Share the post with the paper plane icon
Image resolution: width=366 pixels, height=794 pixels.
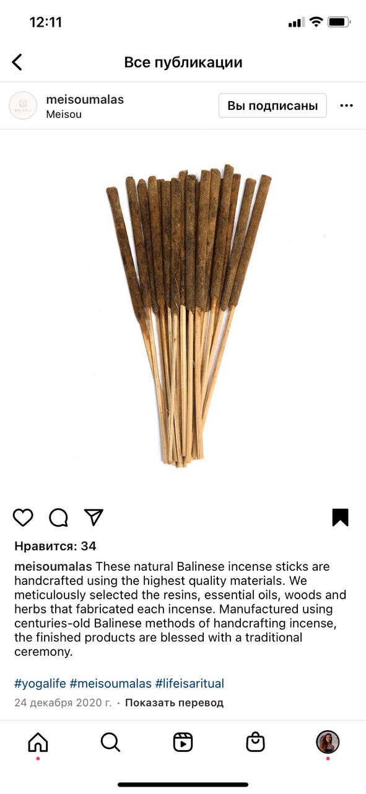point(94,517)
